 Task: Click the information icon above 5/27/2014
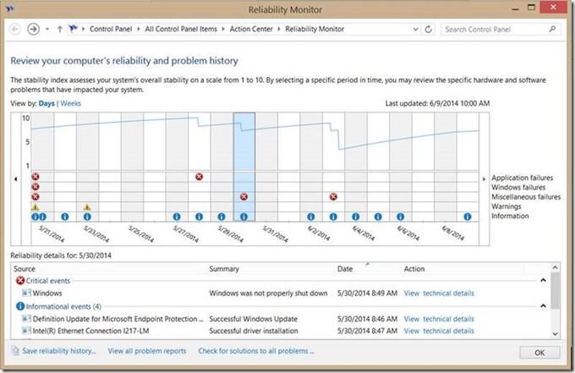coord(177,217)
